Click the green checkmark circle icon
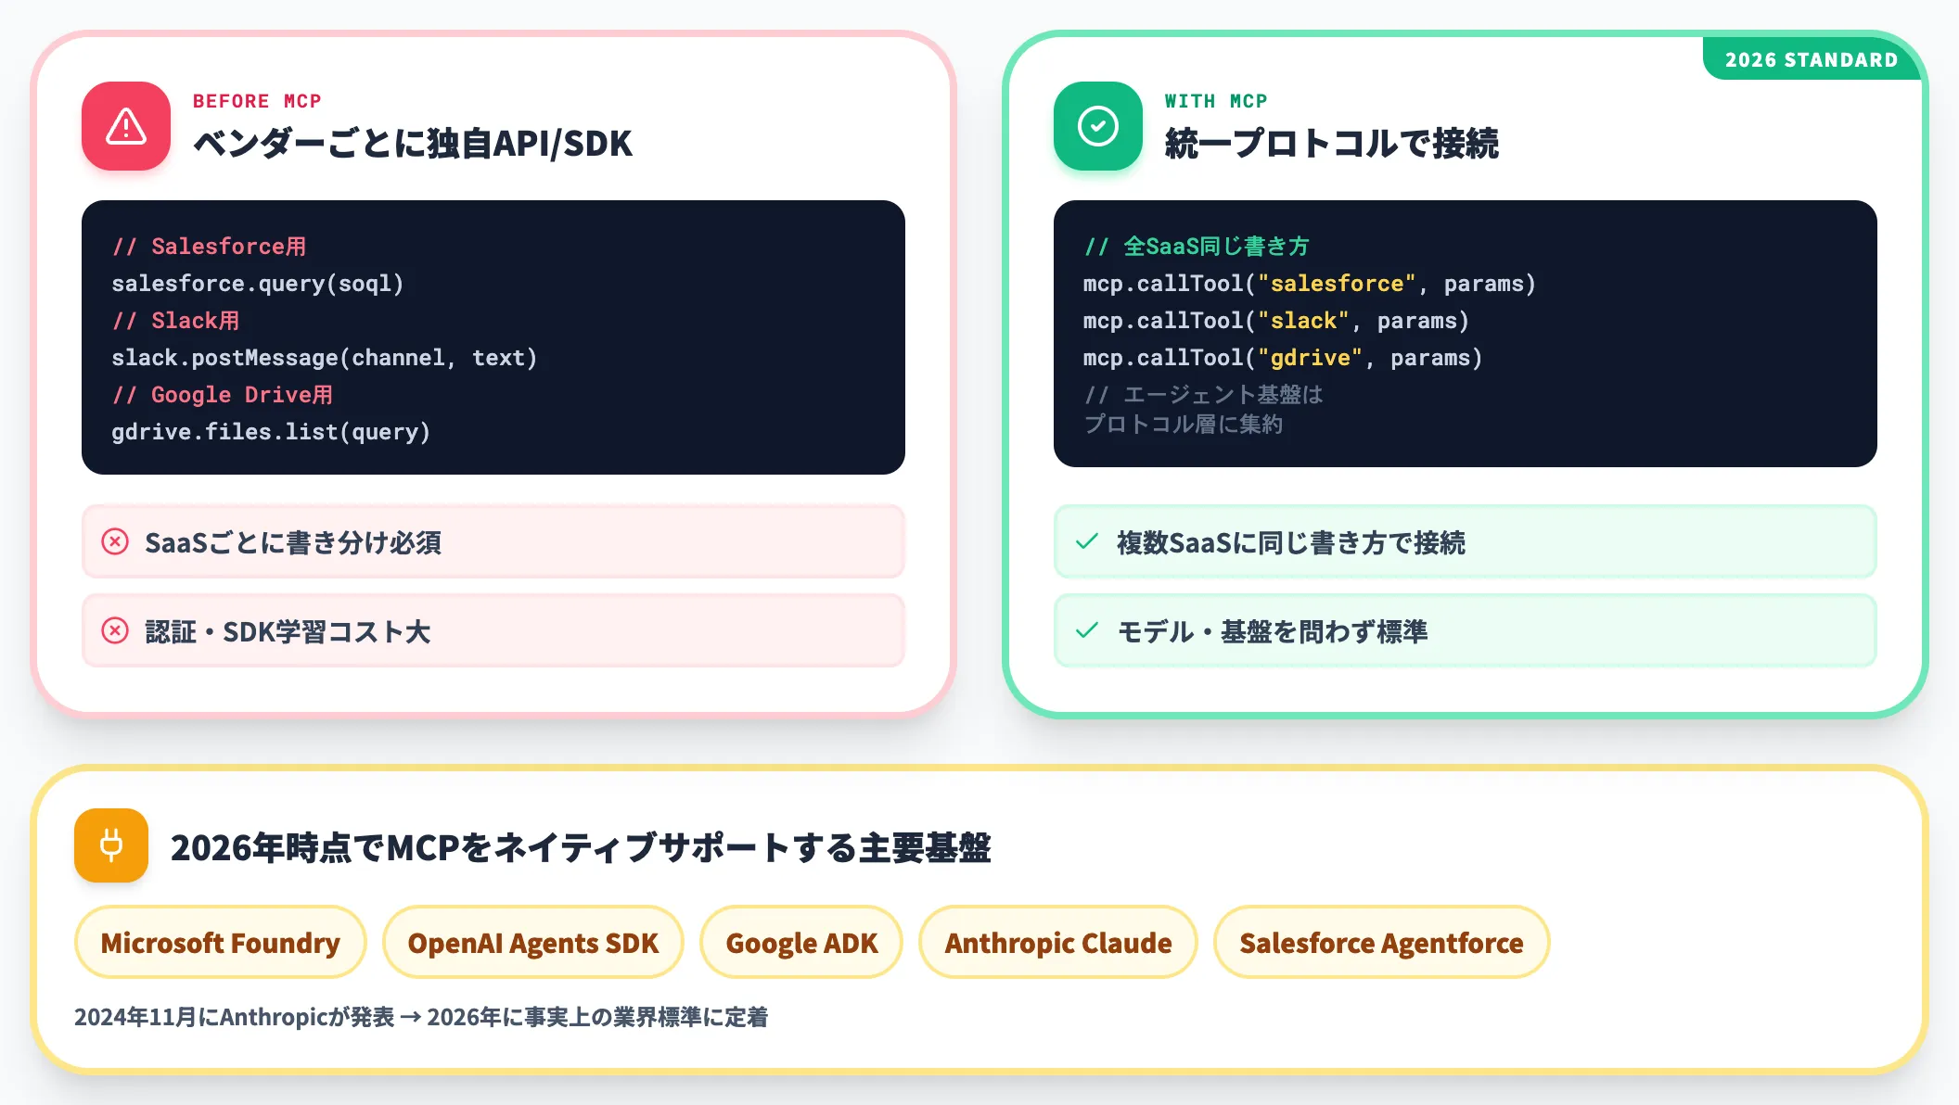 point(1098,126)
